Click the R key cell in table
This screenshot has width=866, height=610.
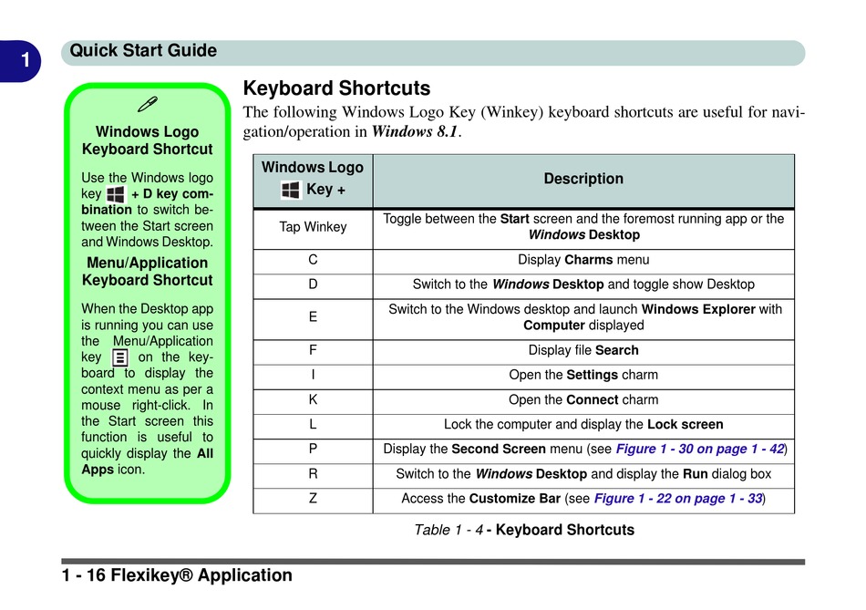point(313,474)
